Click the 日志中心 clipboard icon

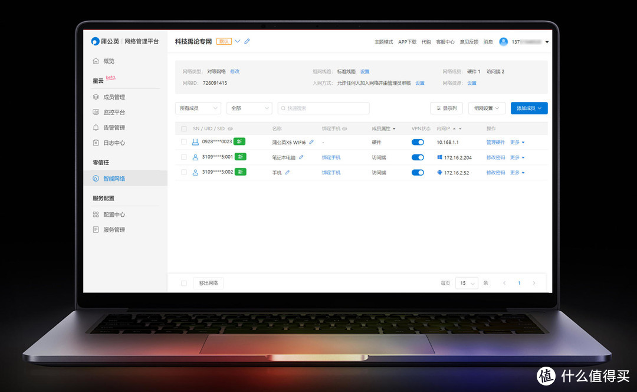coord(96,143)
